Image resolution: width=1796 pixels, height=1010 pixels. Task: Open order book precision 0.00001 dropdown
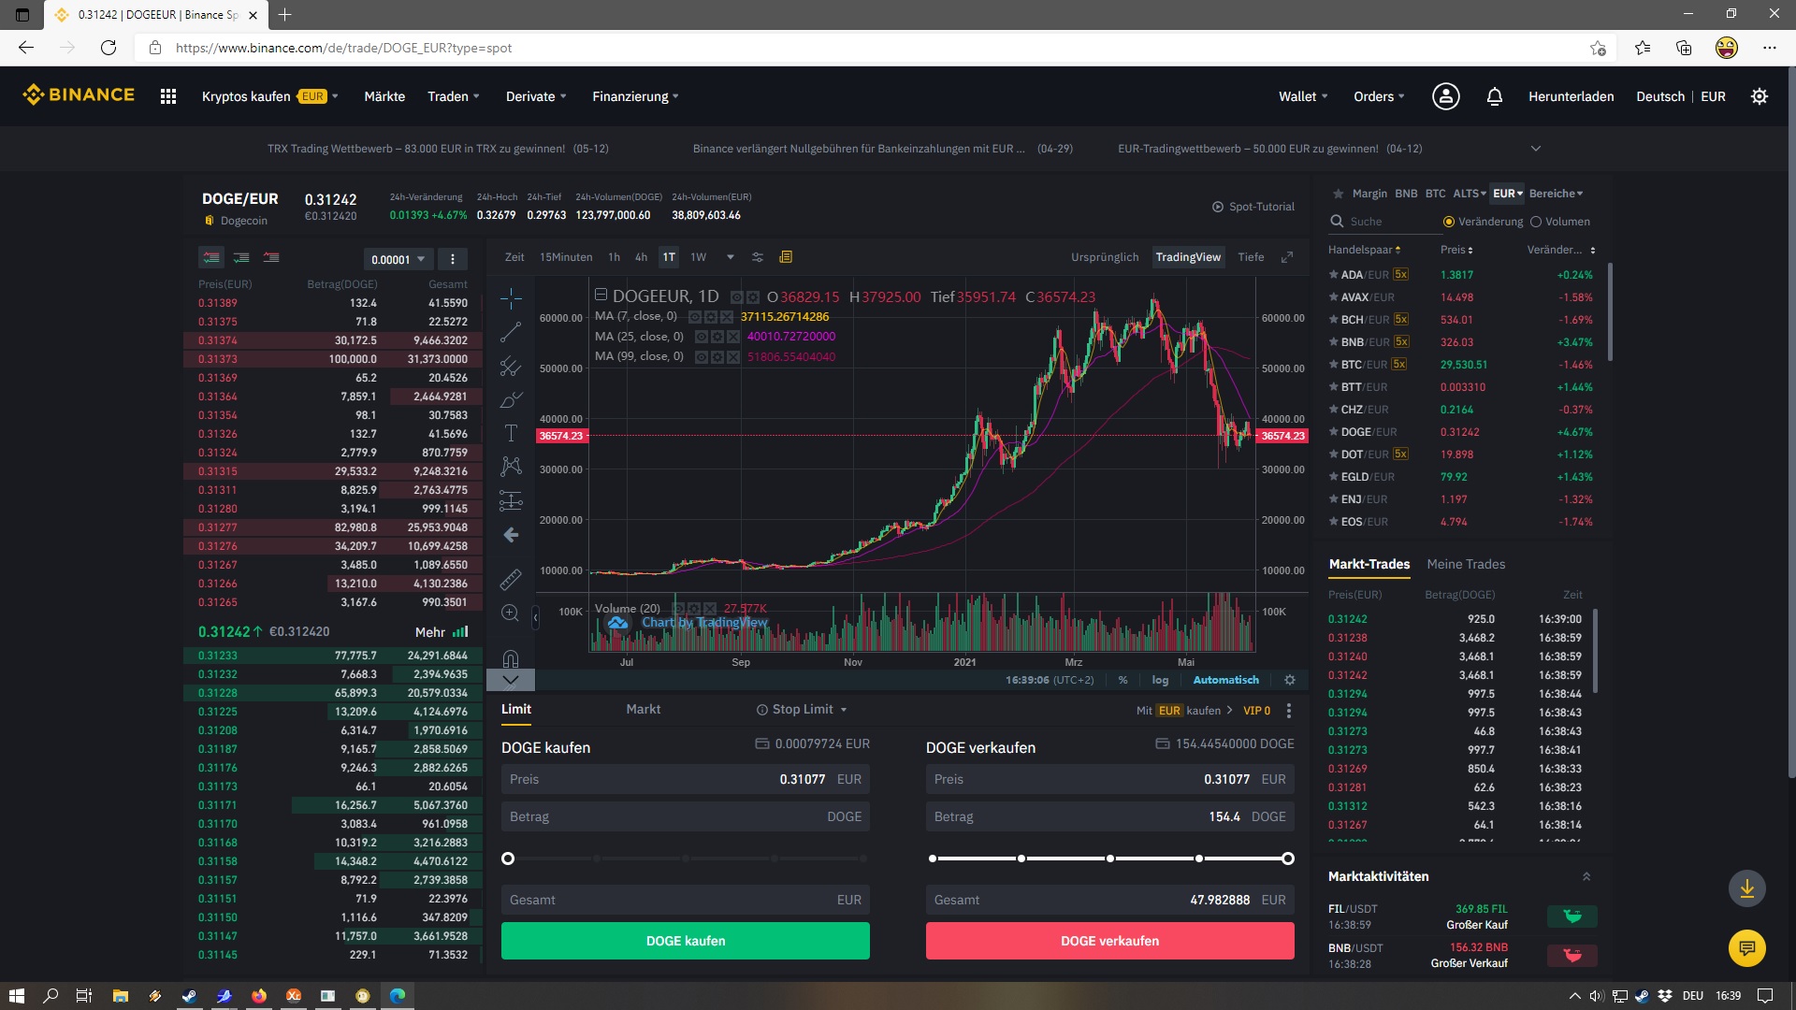(x=398, y=259)
